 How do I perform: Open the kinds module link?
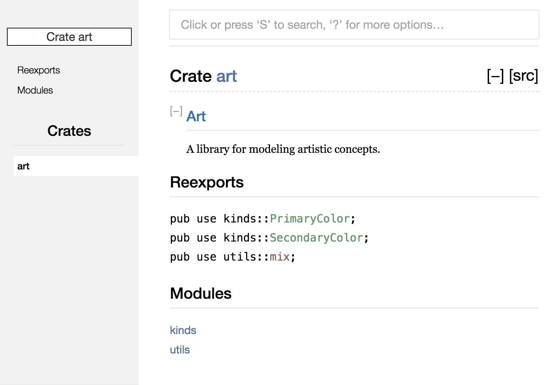[x=183, y=330]
